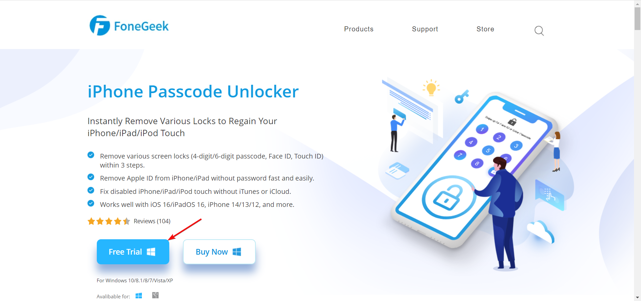Click the cloud icon near phone illustration
Screen dimensions: 641x301
(x=541, y=231)
